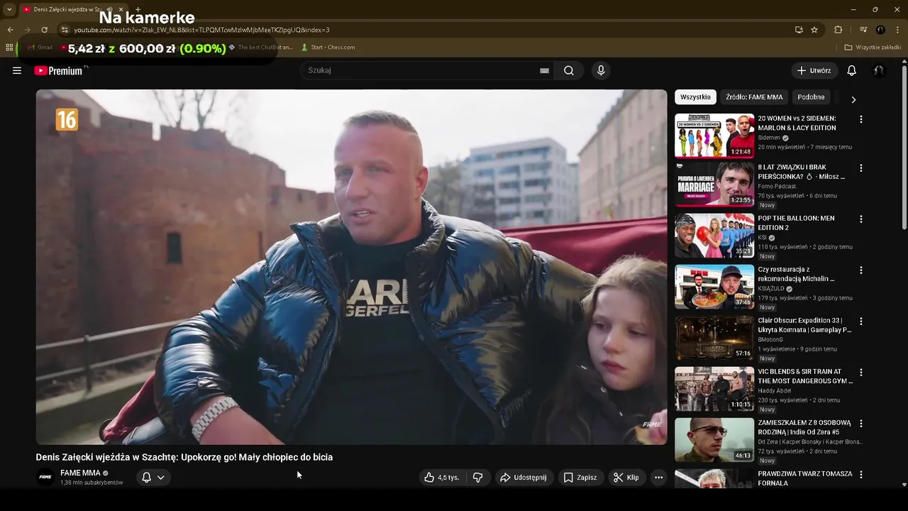Go back in browser history
Image resolution: width=908 pixels, height=511 pixels.
tap(10, 30)
